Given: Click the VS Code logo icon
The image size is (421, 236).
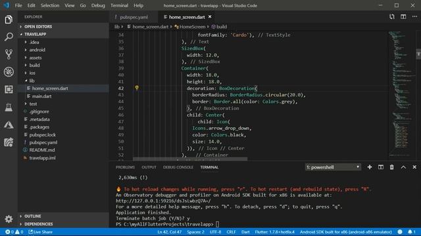Looking at the screenshot, I should point(7,5).
